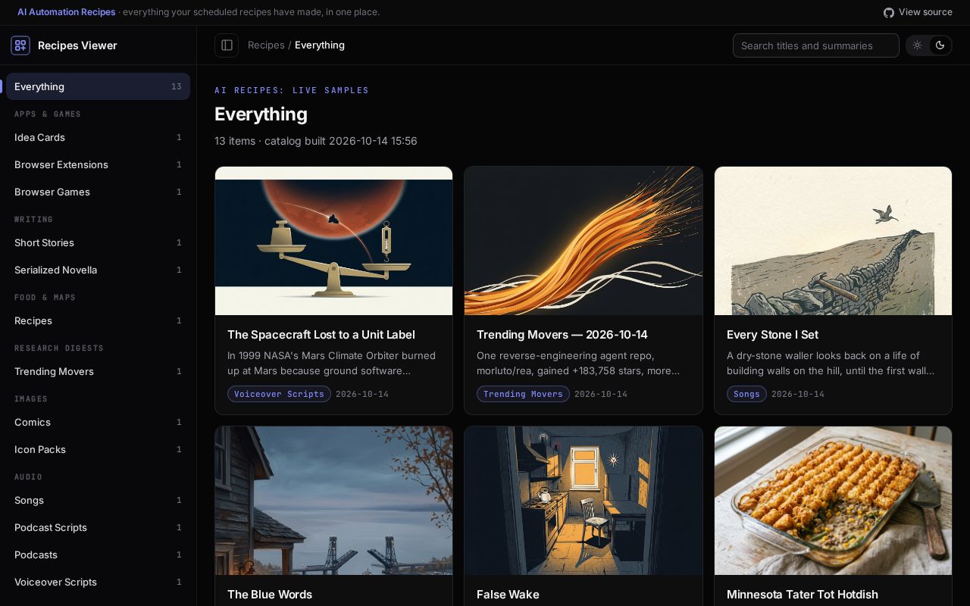The height and width of the screenshot is (606, 970).
Task: Open the orange flowing lines thumbnail
Action: tap(584, 241)
